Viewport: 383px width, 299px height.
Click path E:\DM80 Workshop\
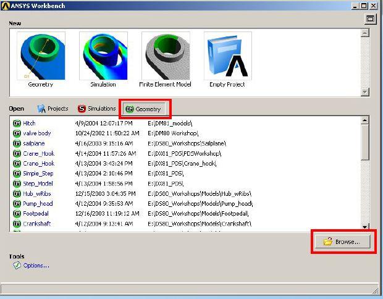tap(173, 133)
